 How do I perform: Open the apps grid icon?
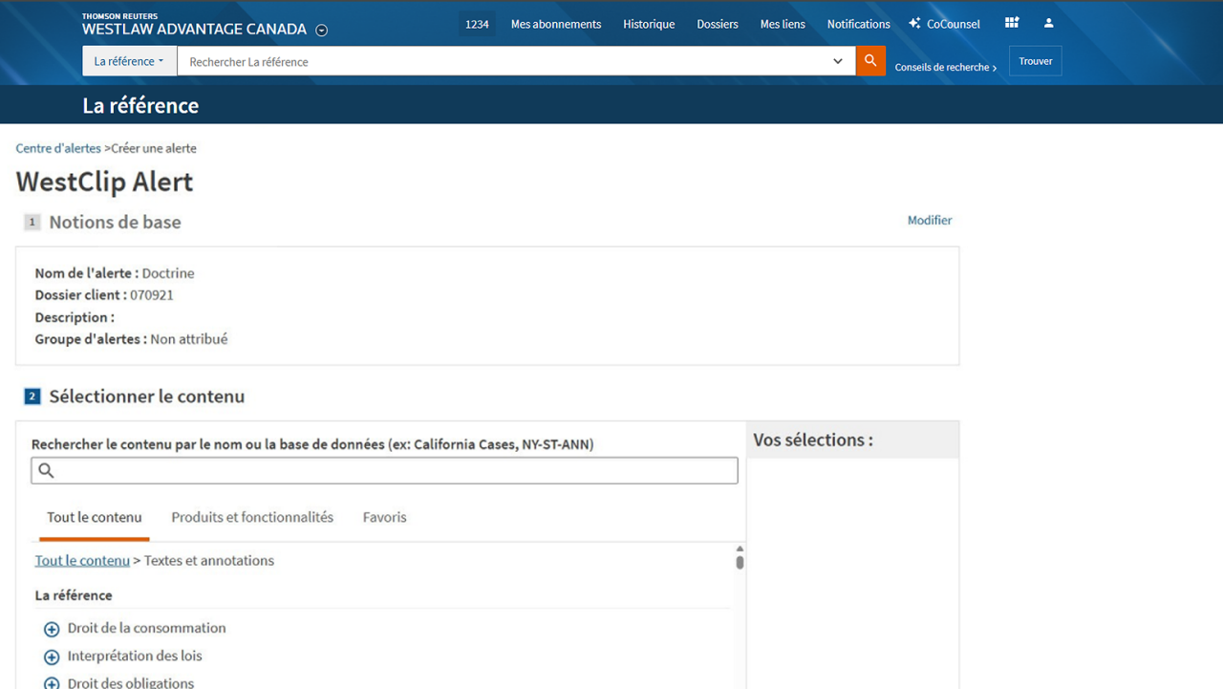point(1012,23)
